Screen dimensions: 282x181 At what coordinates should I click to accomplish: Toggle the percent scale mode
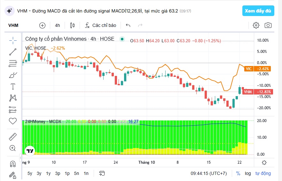pyautogui.click(x=238, y=173)
